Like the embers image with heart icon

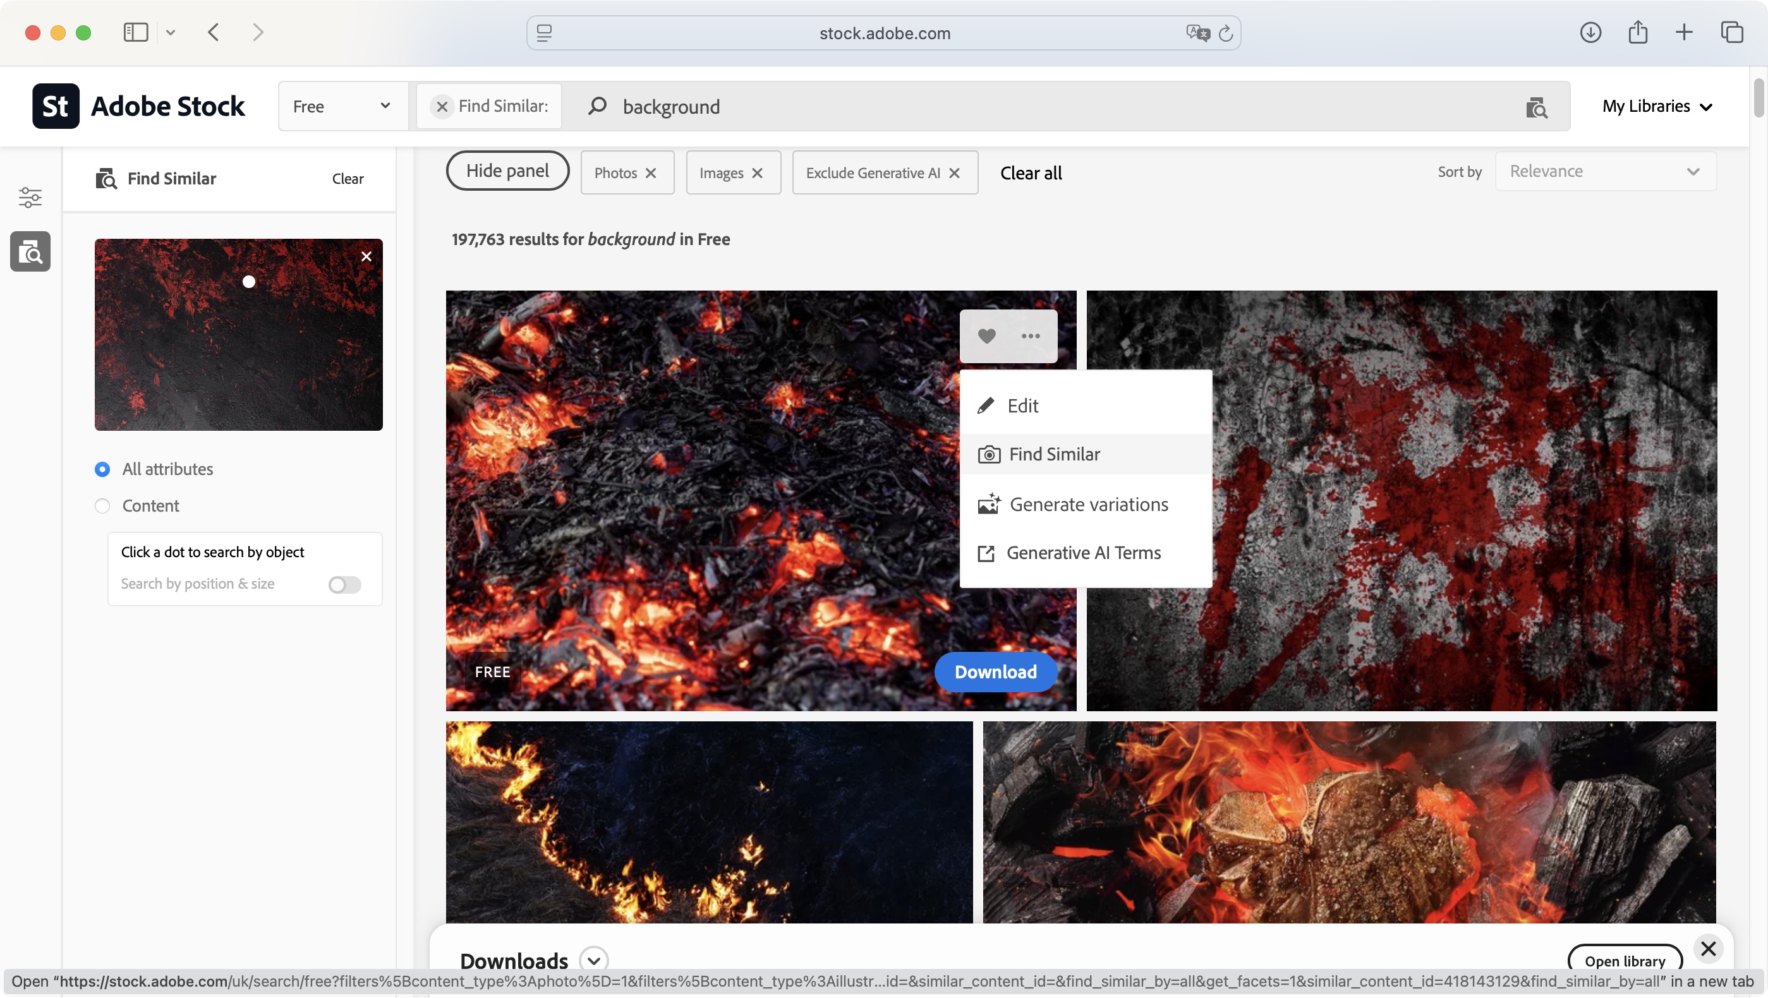(x=986, y=336)
